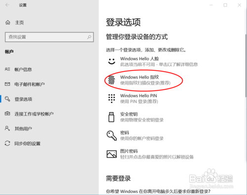Click the 帐户信息 person-list icon
The height and width of the screenshot is (195, 247).
pos(7,69)
